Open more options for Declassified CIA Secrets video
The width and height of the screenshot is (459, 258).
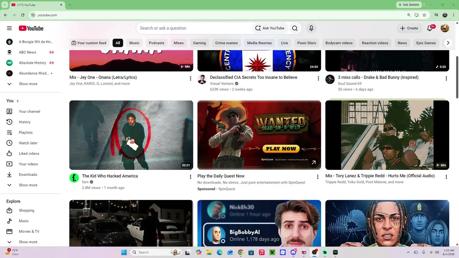(x=318, y=78)
